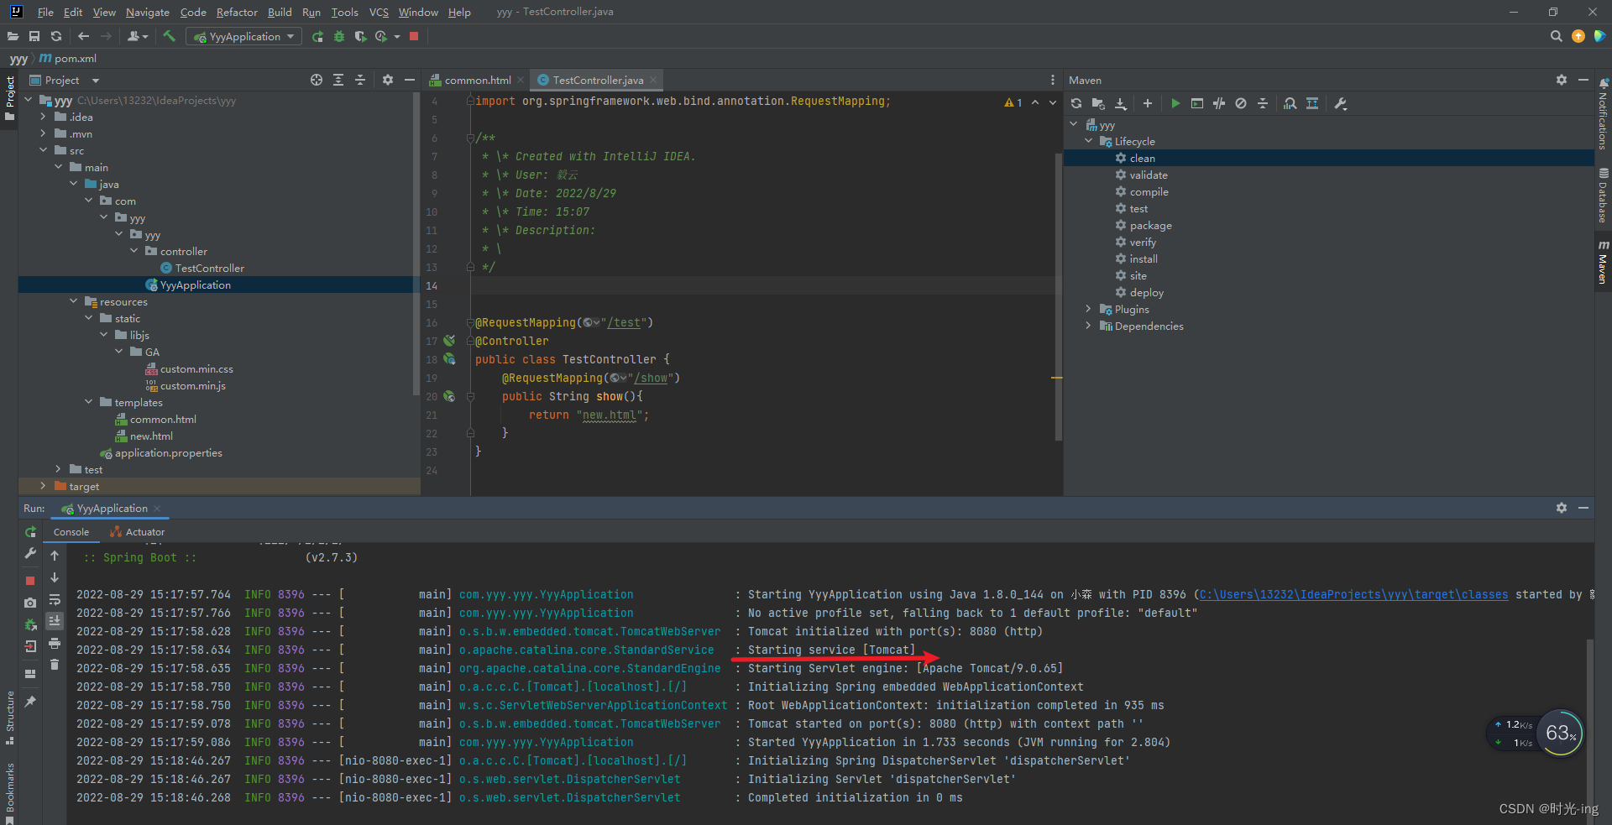Open the VCS menu
1612x825 pixels.
point(379,12)
